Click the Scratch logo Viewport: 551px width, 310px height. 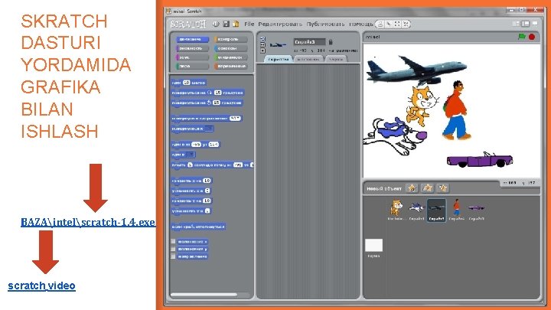coord(188,24)
